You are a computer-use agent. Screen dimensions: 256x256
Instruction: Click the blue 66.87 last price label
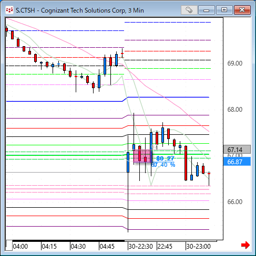(x=237, y=162)
